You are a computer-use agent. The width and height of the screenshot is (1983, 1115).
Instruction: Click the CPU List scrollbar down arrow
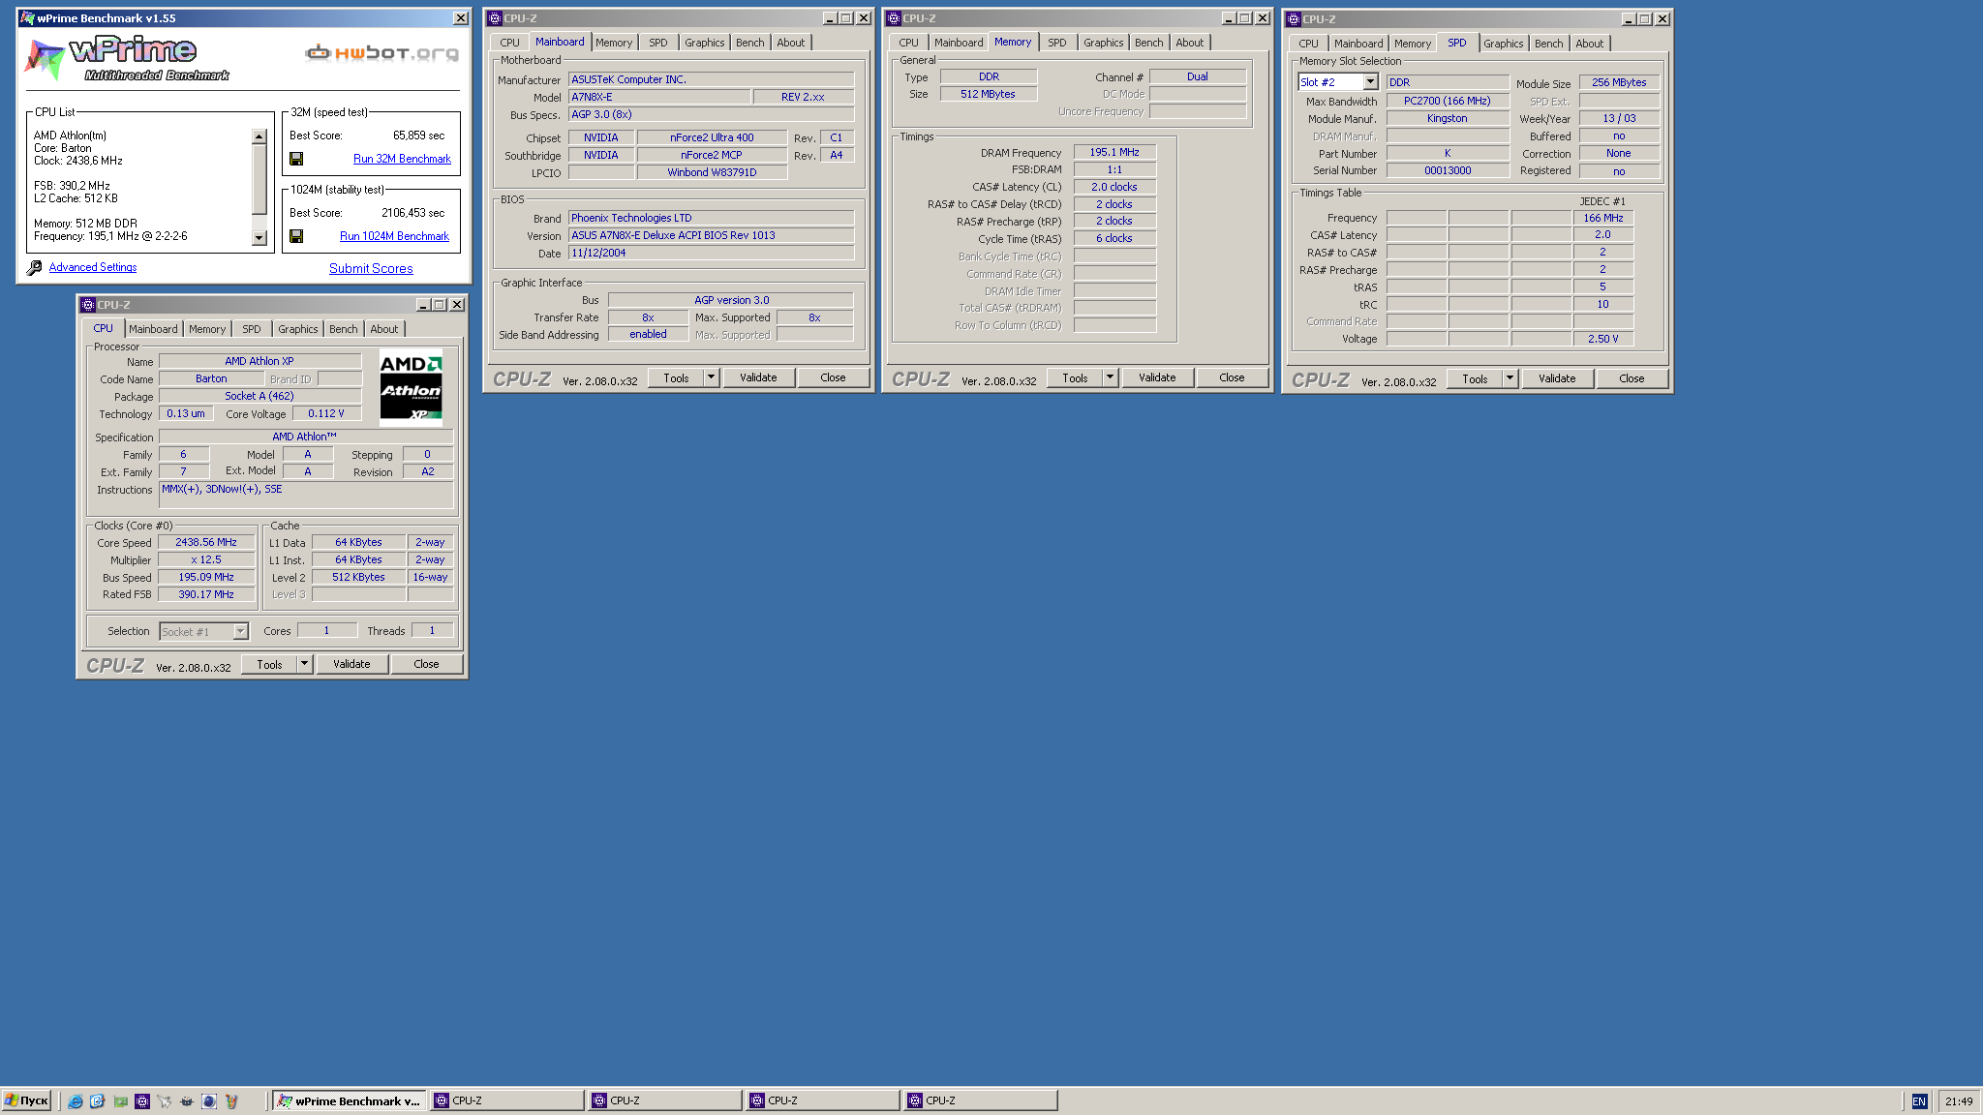click(259, 237)
